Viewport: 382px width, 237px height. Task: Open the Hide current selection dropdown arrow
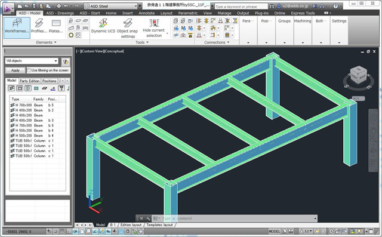click(167, 33)
